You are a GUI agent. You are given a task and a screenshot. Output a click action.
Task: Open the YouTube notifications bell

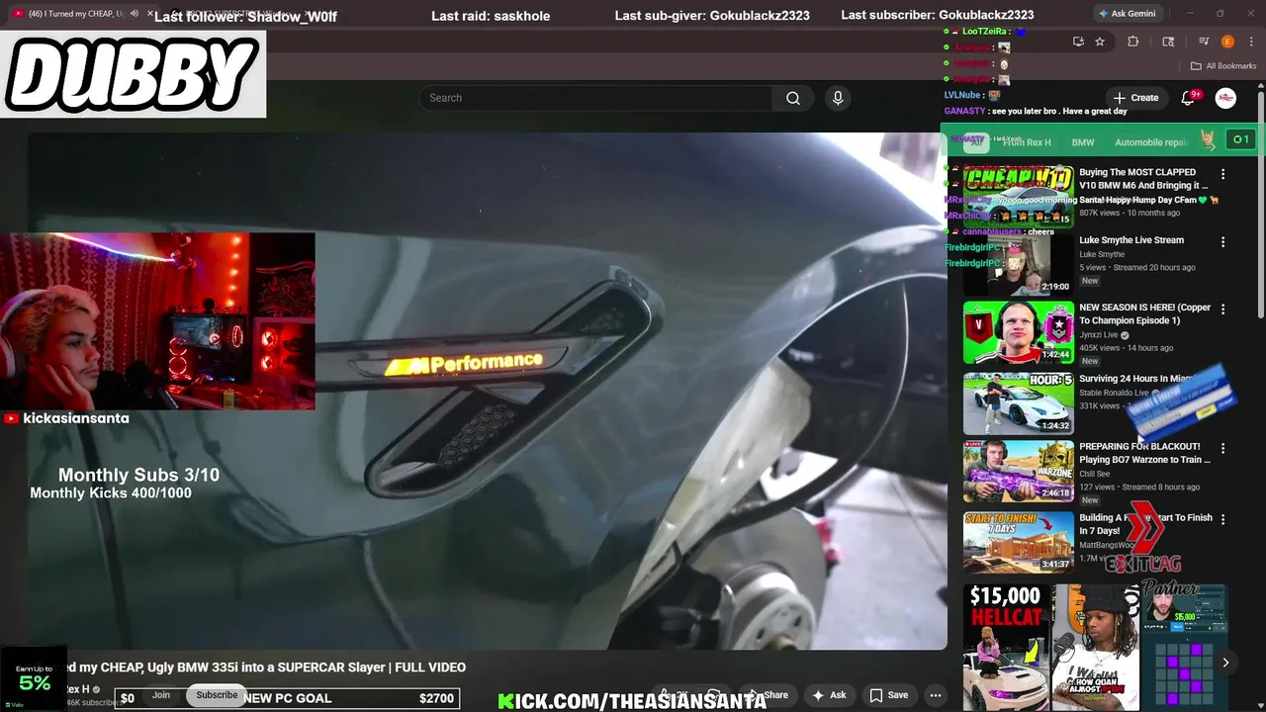click(1189, 98)
